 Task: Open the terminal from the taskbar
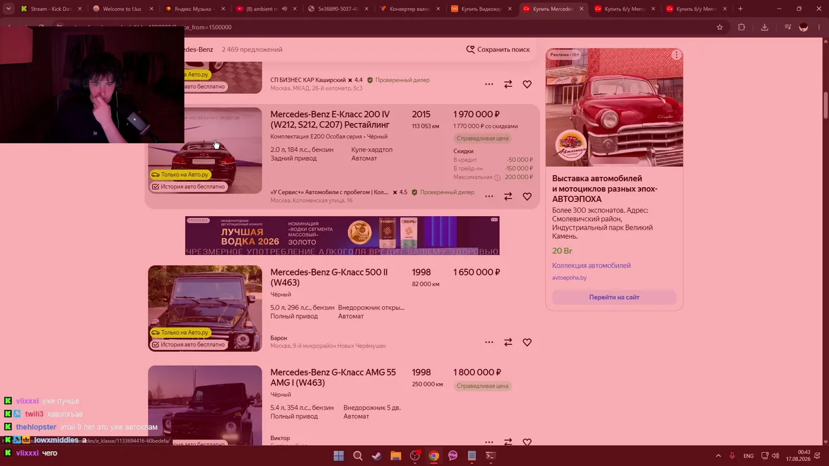[490, 456]
